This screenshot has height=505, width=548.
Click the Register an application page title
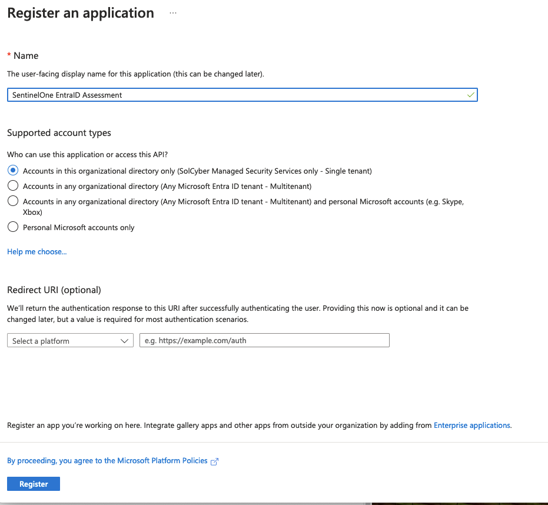(x=81, y=13)
